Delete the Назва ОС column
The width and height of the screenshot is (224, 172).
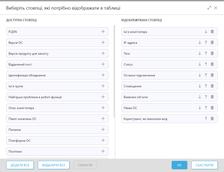(x=212, y=108)
